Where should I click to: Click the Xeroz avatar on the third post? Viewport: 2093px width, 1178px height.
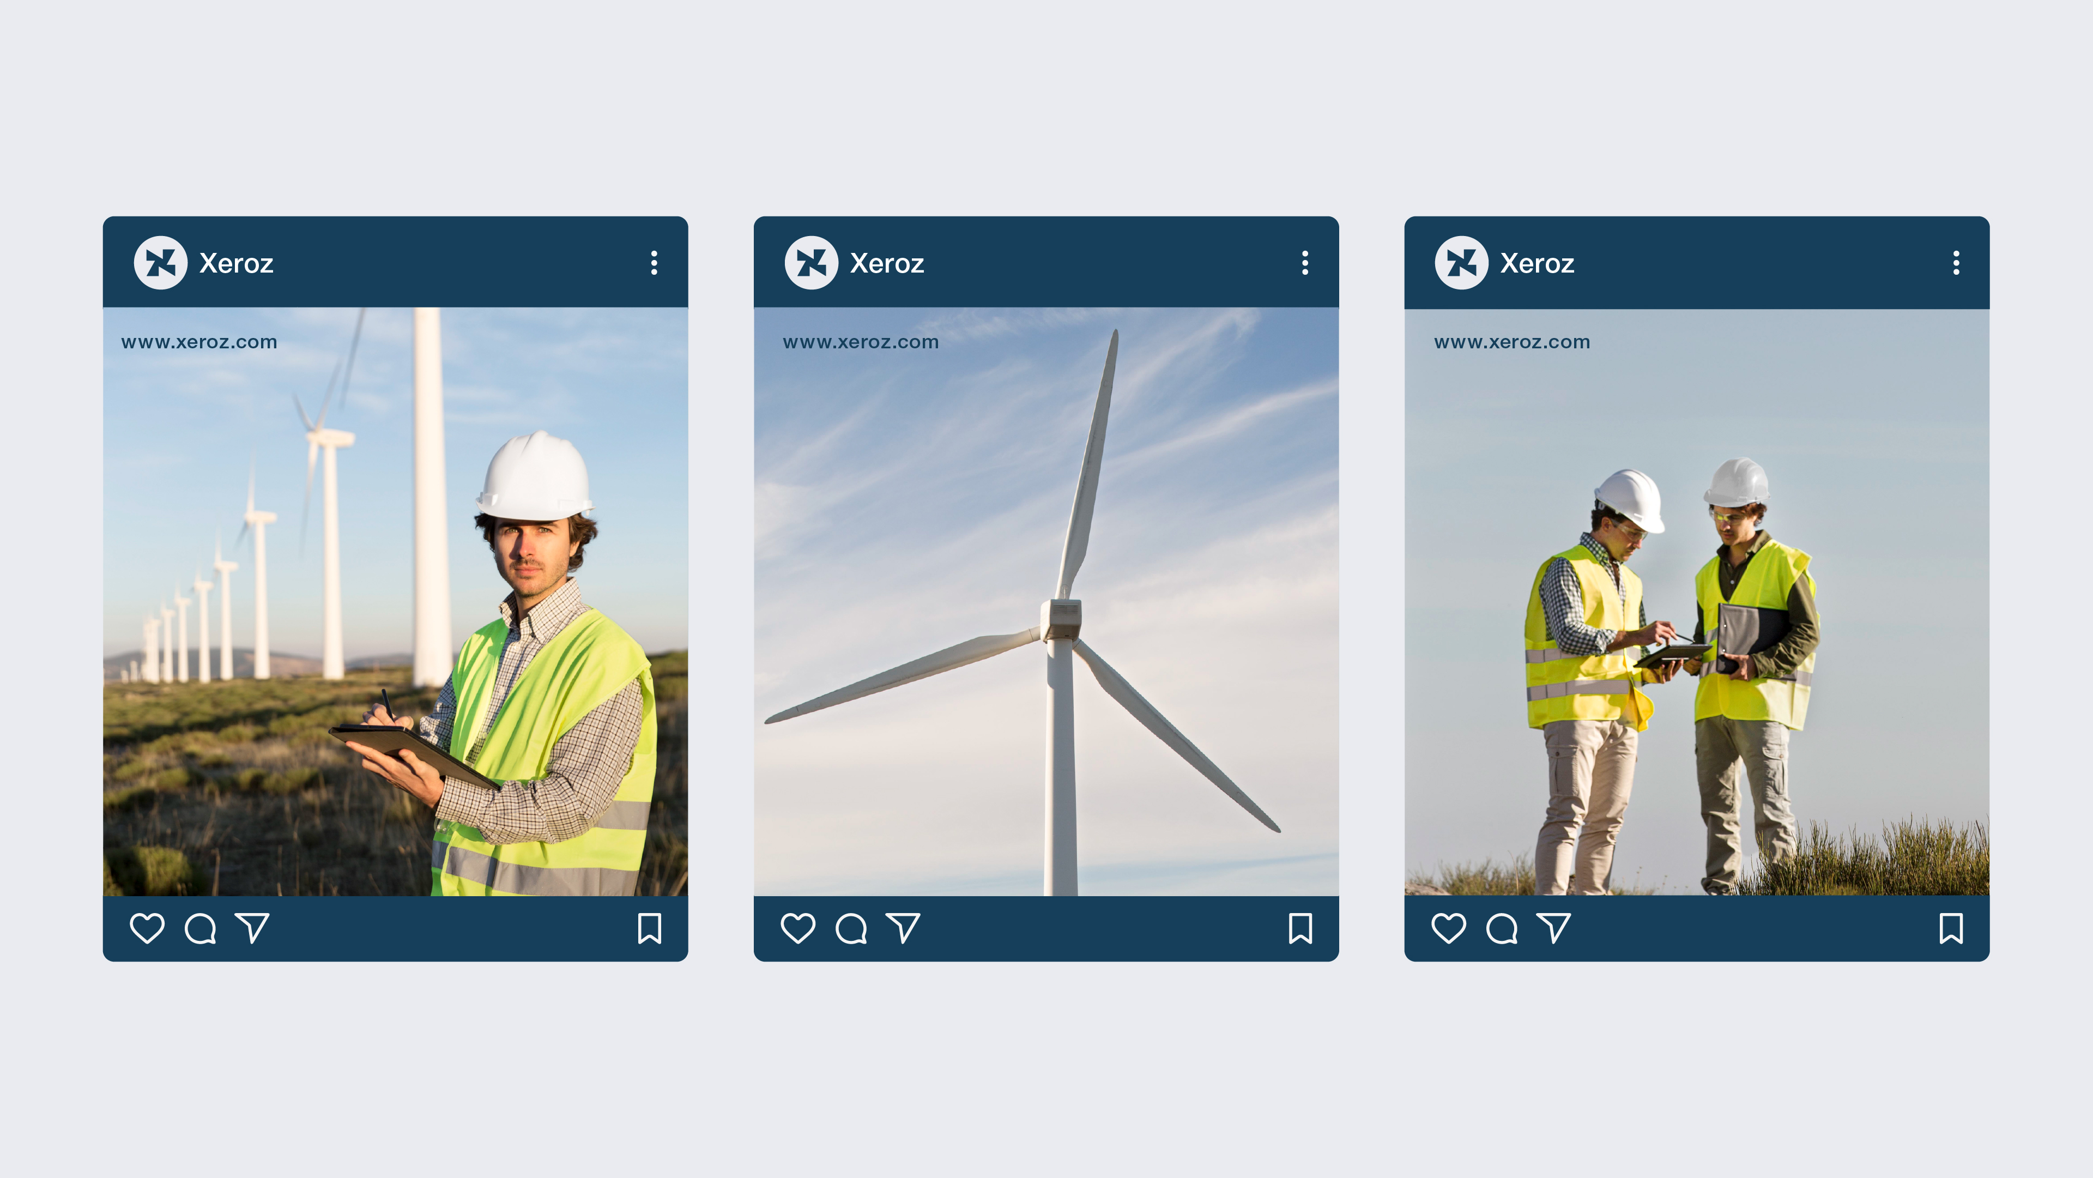[1461, 262]
